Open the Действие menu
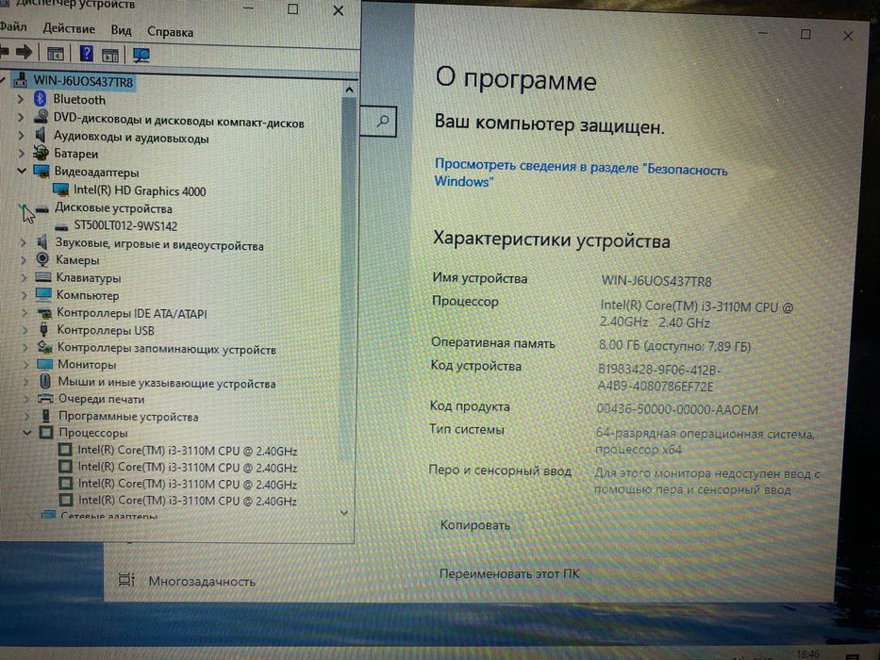Viewport: 880px width, 660px height. pyautogui.click(x=69, y=28)
